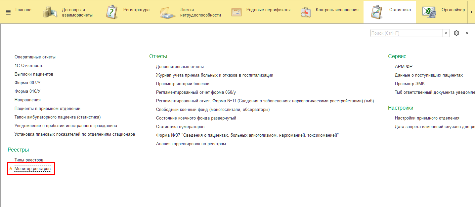The height and width of the screenshot is (207, 475).
Task: Open Типы реестров link
Action: pos(29,160)
